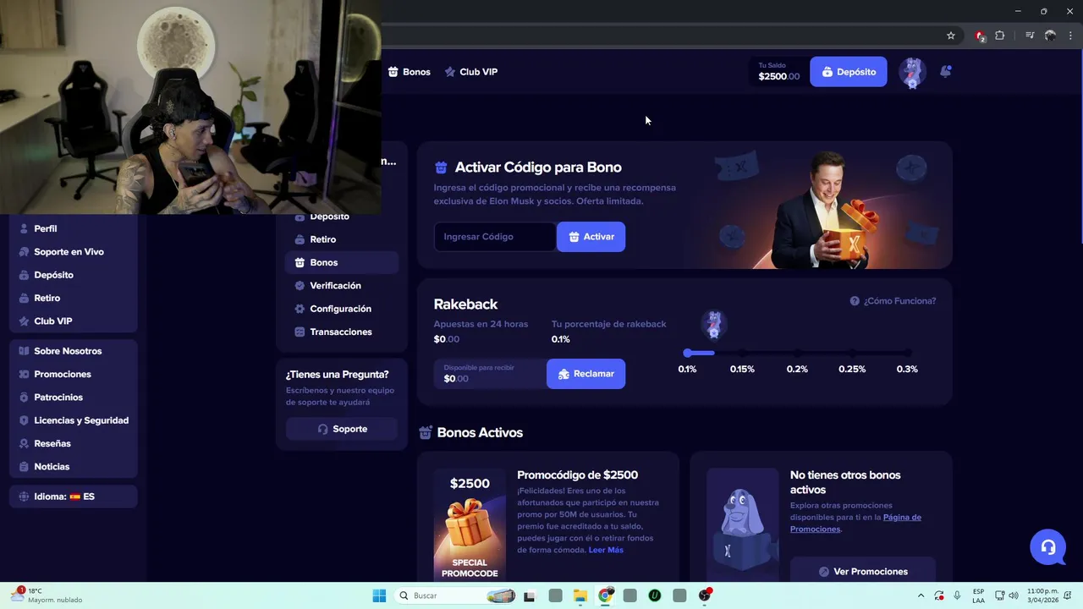Open the Página de Promociones link
The height and width of the screenshot is (609, 1083).
856,523
